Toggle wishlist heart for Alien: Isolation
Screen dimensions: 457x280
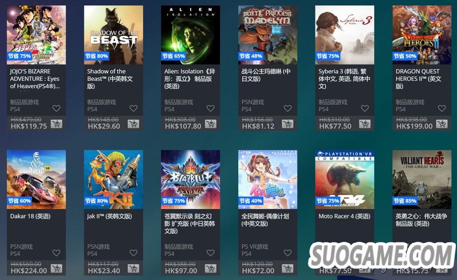click(210, 108)
